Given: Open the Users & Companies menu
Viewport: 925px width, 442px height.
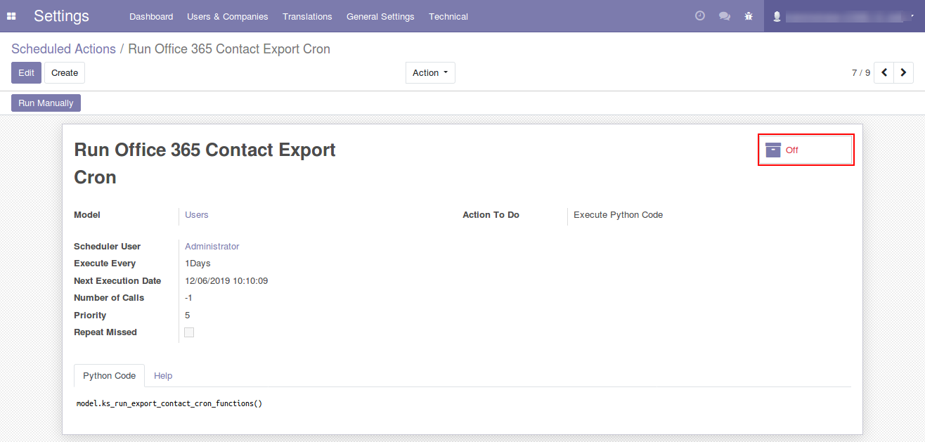Looking at the screenshot, I should pyautogui.click(x=227, y=16).
